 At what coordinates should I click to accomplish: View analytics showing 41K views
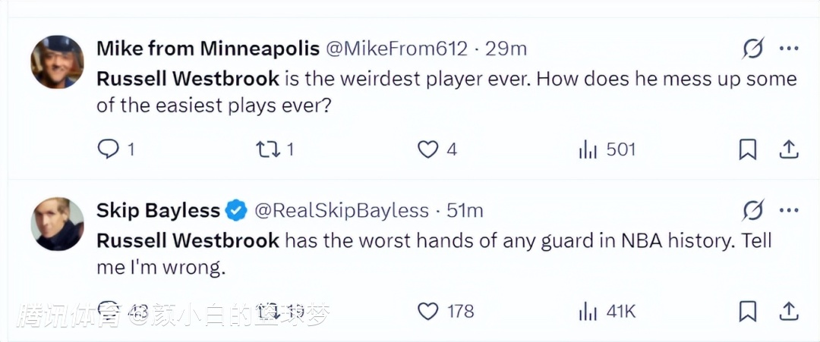[x=588, y=311]
